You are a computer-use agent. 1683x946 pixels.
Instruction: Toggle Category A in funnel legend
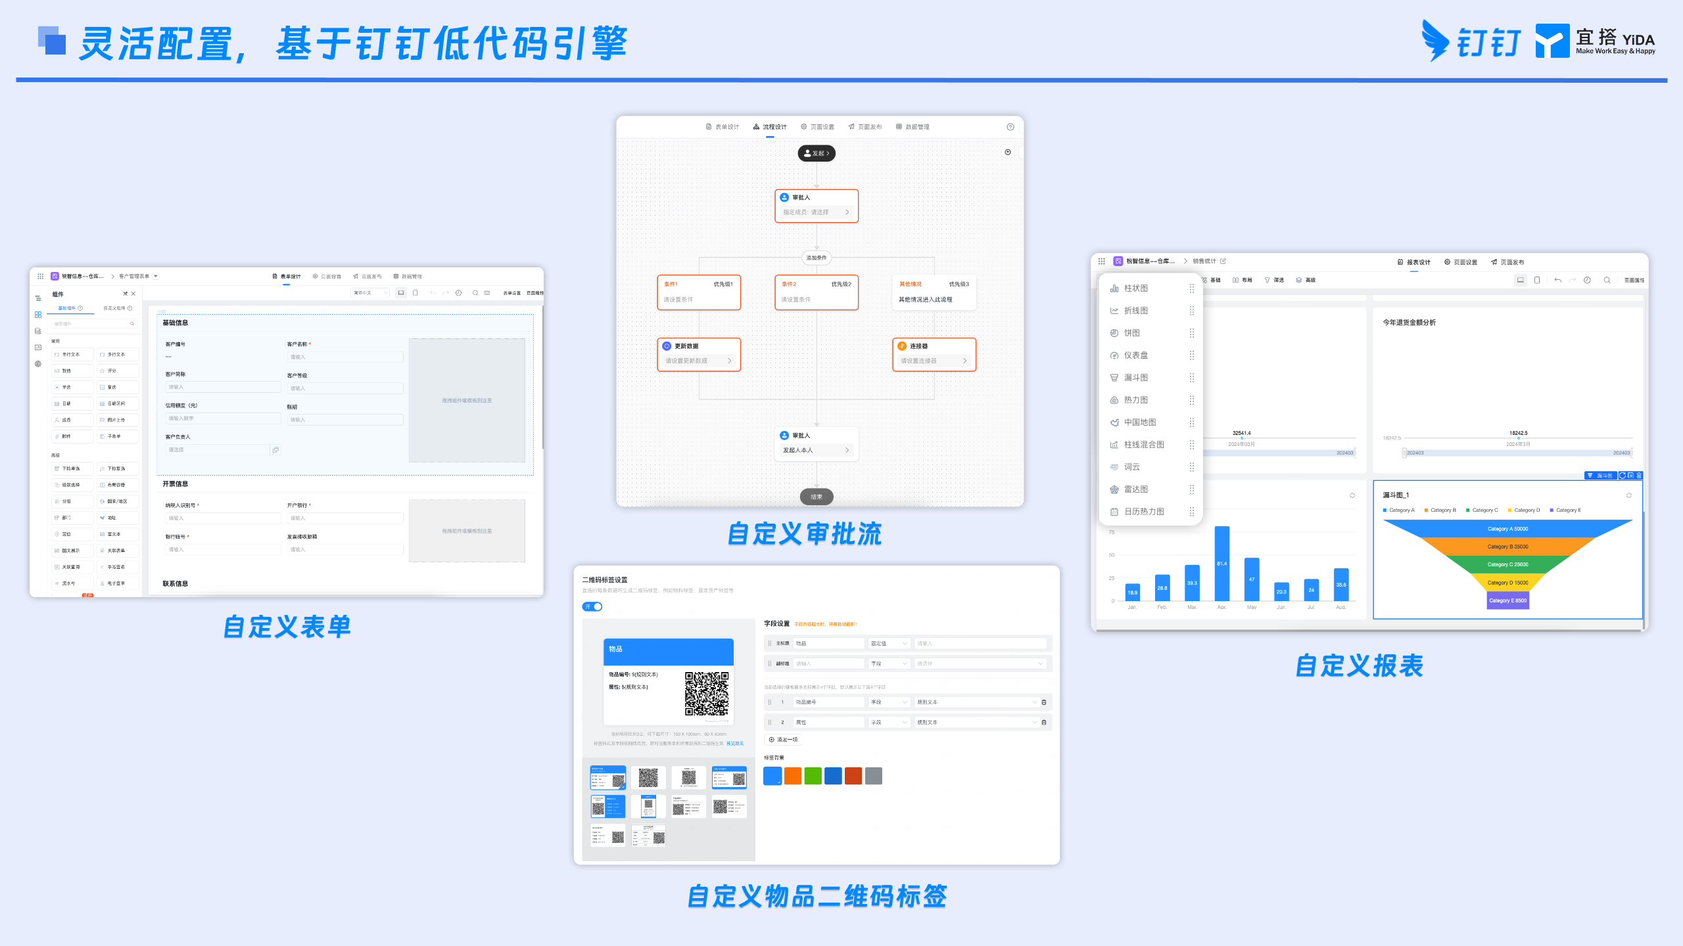1398,510
